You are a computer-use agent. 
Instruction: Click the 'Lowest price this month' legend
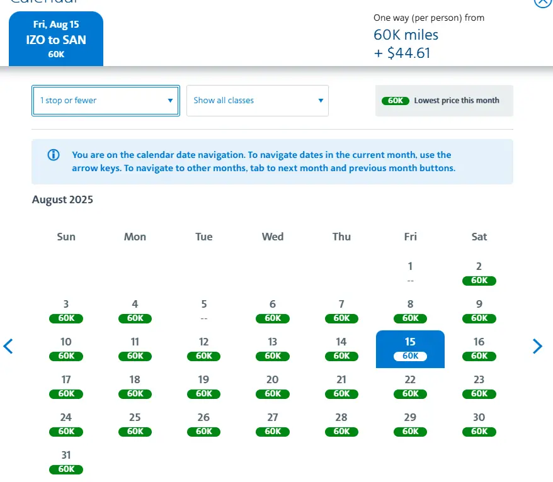pos(444,101)
